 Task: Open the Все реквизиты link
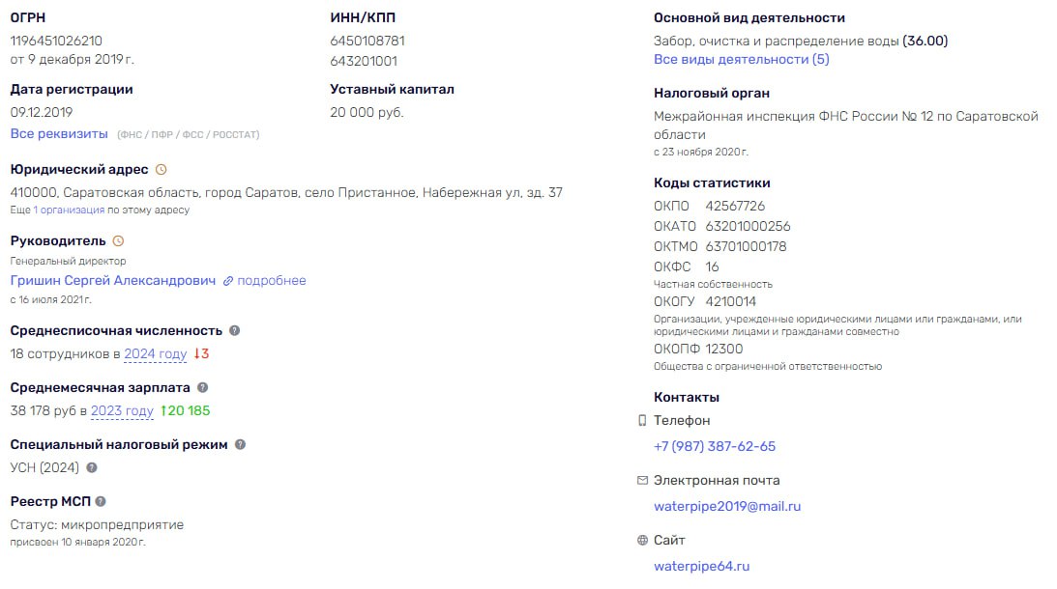59,134
